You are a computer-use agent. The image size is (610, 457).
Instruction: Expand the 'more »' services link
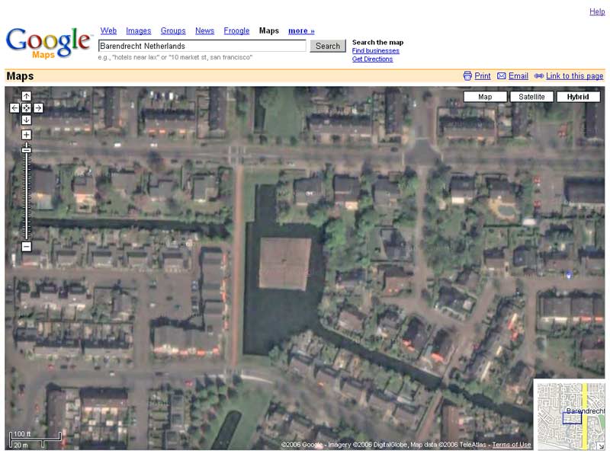point(301,30)
